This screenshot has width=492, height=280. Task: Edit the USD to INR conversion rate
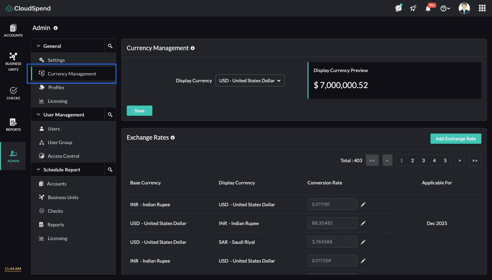(363, 223)
